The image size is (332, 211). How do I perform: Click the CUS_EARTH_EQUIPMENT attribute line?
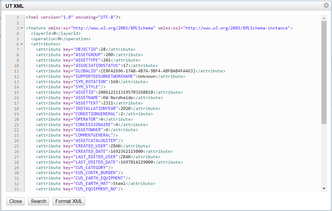(x=83, y=178)
